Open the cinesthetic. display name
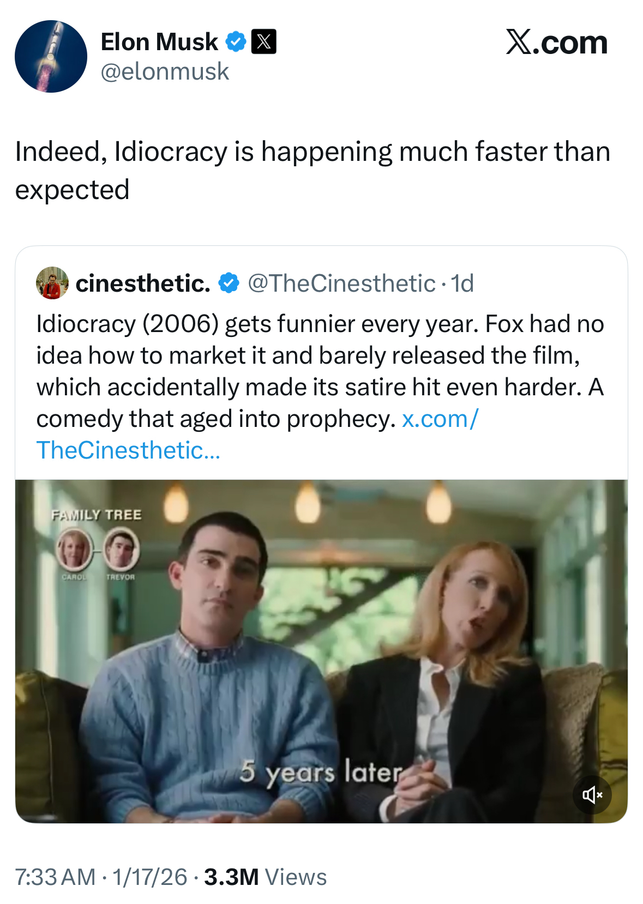643x904 pixels. pyautogui.click(x=143, y=284)
